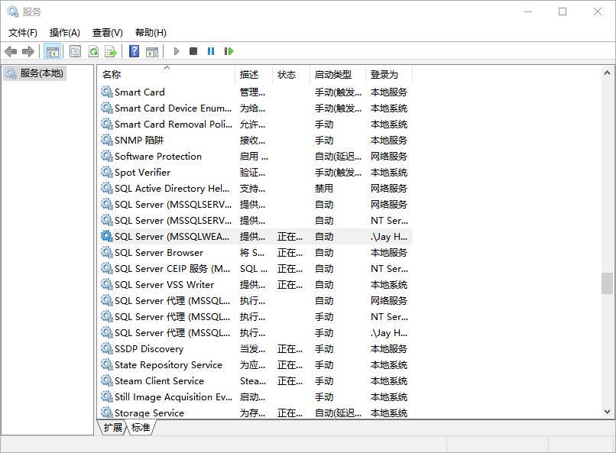
Task: Switch to the 扩展 tab
Action: pyautogui.click(x=113, y=428)
